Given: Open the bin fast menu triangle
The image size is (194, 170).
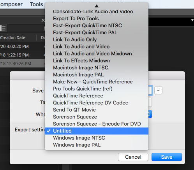Looking at the screenshot, I should [x=192, y=20].
